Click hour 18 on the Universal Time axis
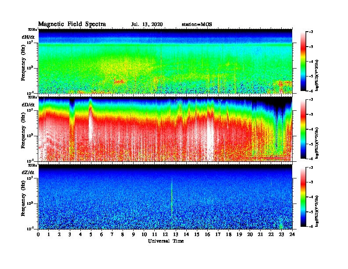Image resolution: width=348 pixels, height=269 pixels. point(229,235)
